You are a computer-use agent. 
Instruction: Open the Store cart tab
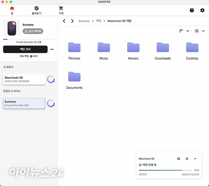click(61, 10)
